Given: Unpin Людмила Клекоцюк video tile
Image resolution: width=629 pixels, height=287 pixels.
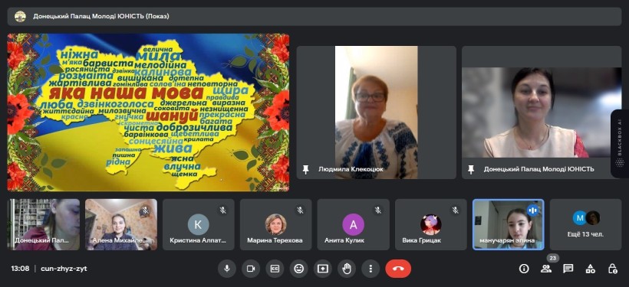Looking at the screenshot, I should click(x=306, y=169).
